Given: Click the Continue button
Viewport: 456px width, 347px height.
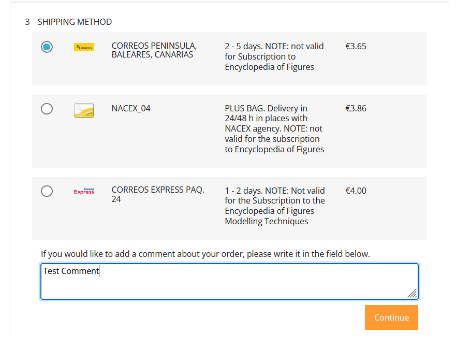Looking at the screenshot, I should (391, 317).
